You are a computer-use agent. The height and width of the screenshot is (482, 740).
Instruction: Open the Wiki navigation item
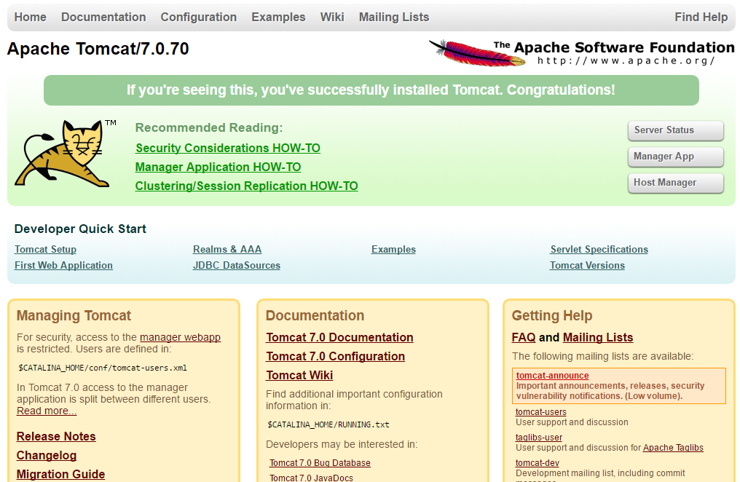coord(332,17)
